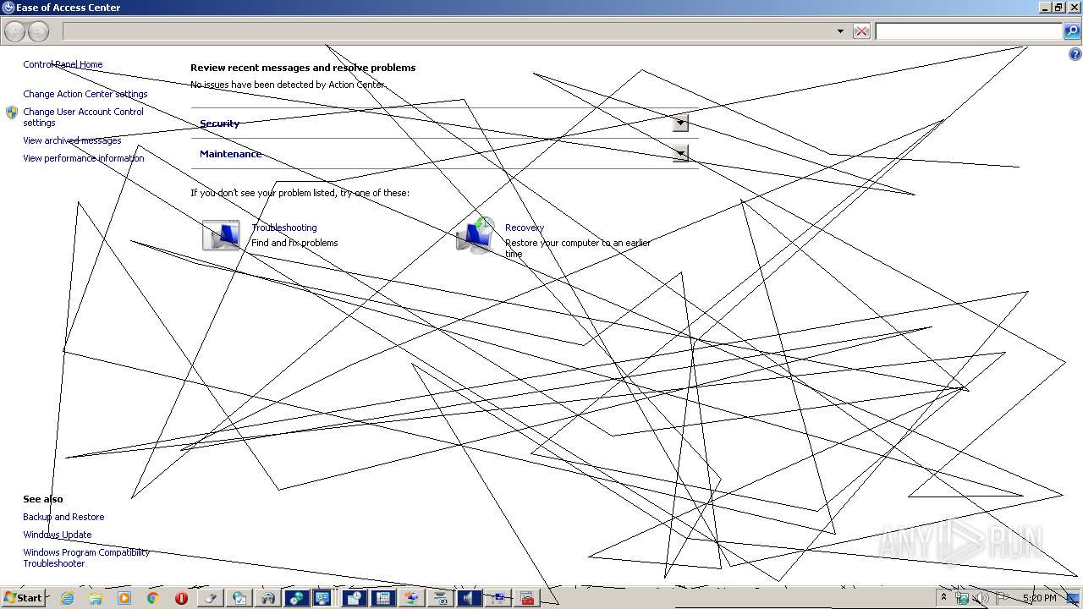Open Change User Account Control settings

coord(83,117)
